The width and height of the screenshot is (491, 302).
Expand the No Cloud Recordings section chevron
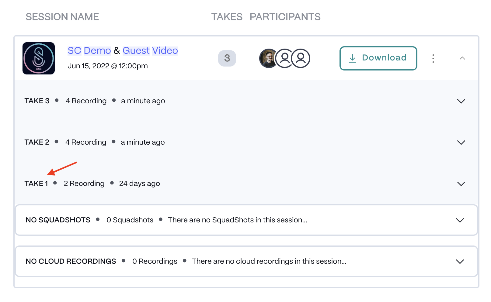point(460,262)
